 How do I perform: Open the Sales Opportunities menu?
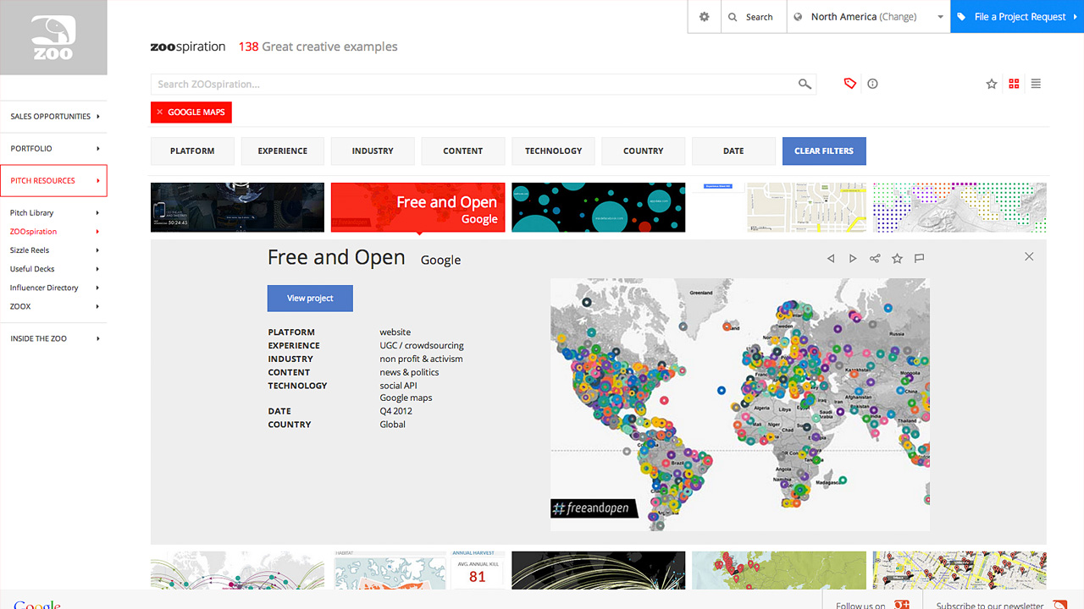click(x=53, y=117)
